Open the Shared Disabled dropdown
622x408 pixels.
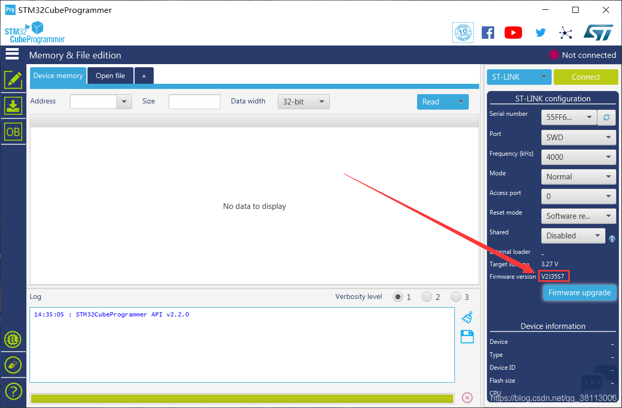pos(573,236)
